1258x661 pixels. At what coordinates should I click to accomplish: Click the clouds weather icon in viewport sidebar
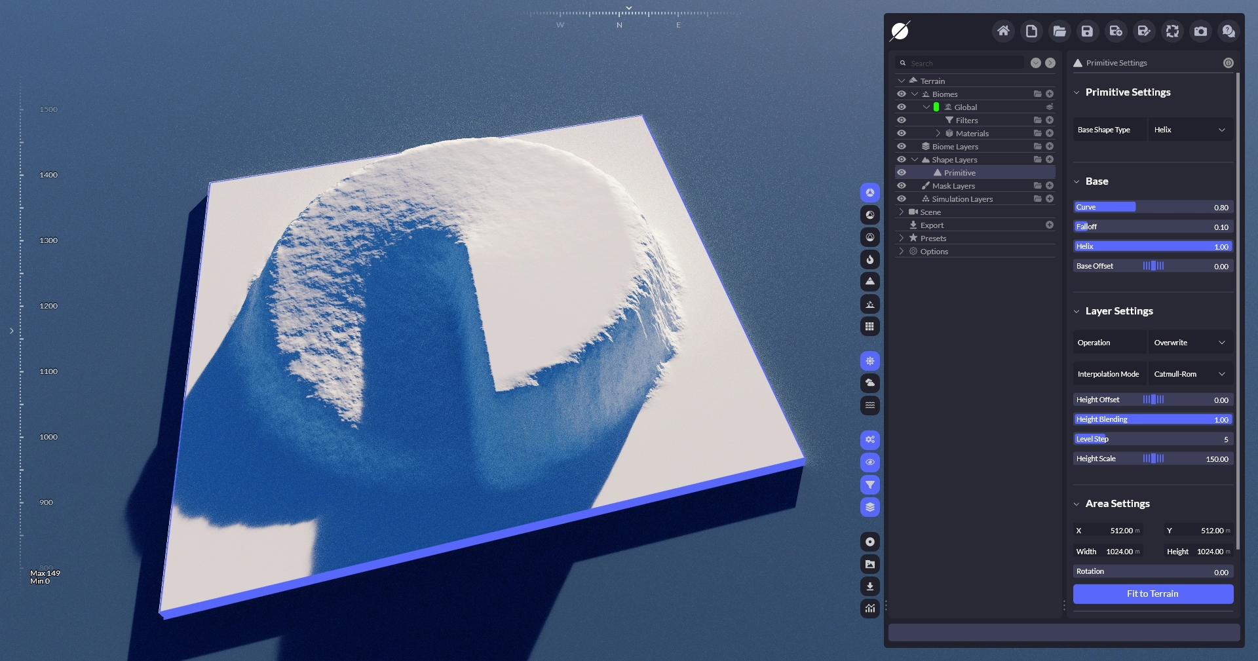click(x=869, y=383)
